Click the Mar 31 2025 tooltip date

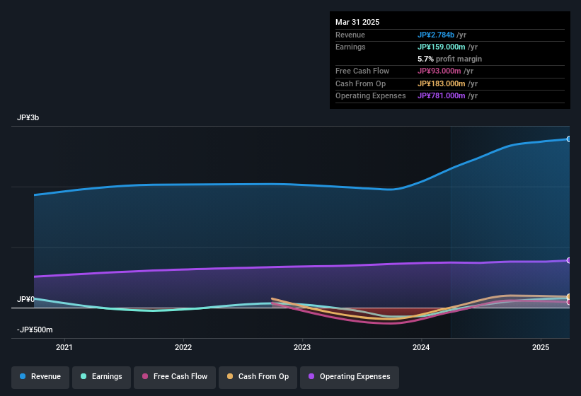pyautogui.click(x=357, y=22)
